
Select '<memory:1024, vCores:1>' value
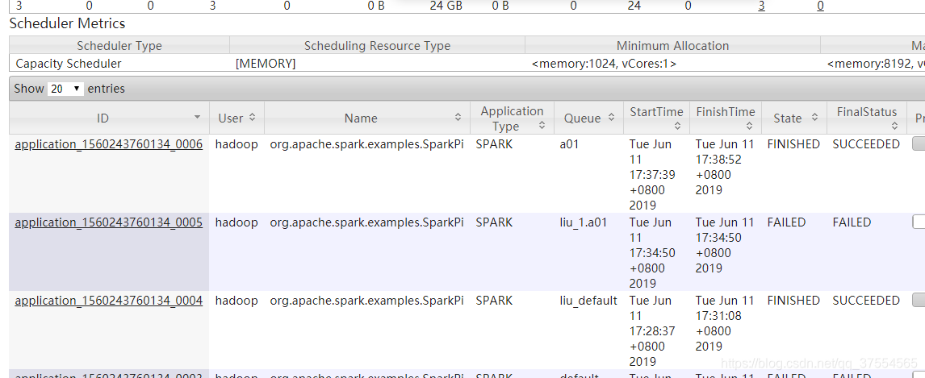(x=604, y=64)
